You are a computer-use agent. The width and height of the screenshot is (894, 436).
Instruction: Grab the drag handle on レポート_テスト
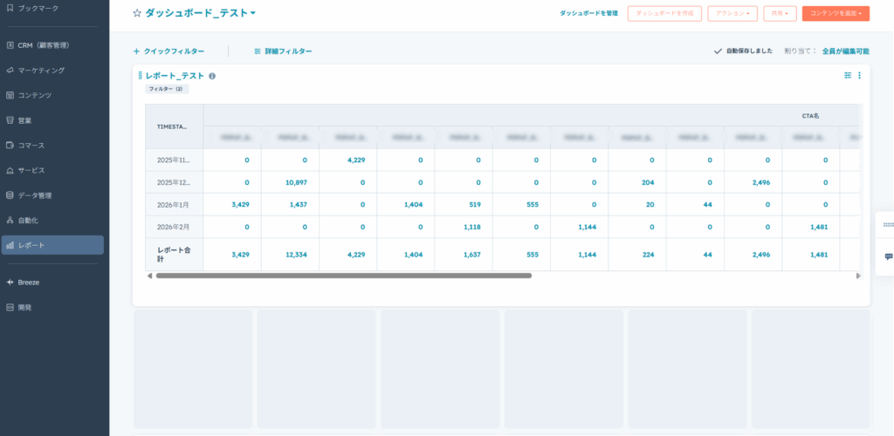[x=140, y=76]
